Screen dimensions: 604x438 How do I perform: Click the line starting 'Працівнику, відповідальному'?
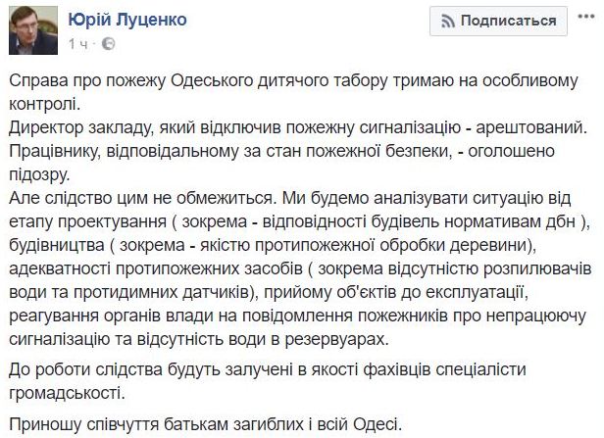point(281,151)
